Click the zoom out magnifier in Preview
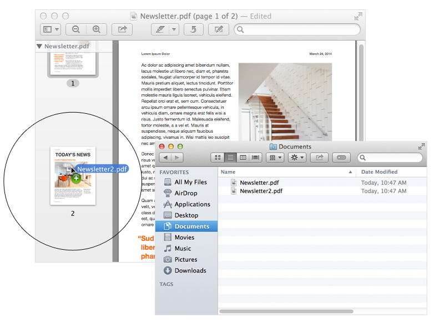Image resolution: width=444 pixels, height=333 pixels. [75, 29]
